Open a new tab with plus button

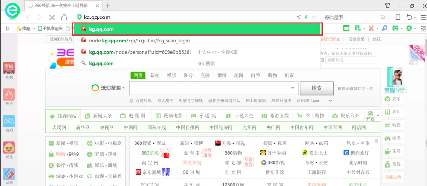click(x=108, y=6)
